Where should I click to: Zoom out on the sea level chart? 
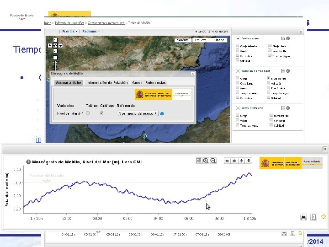[213, 161]
